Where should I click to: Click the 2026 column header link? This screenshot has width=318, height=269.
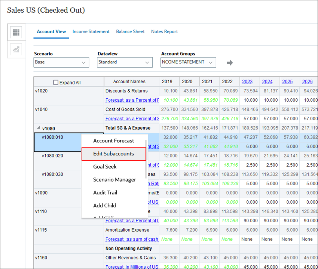[308, 81]
